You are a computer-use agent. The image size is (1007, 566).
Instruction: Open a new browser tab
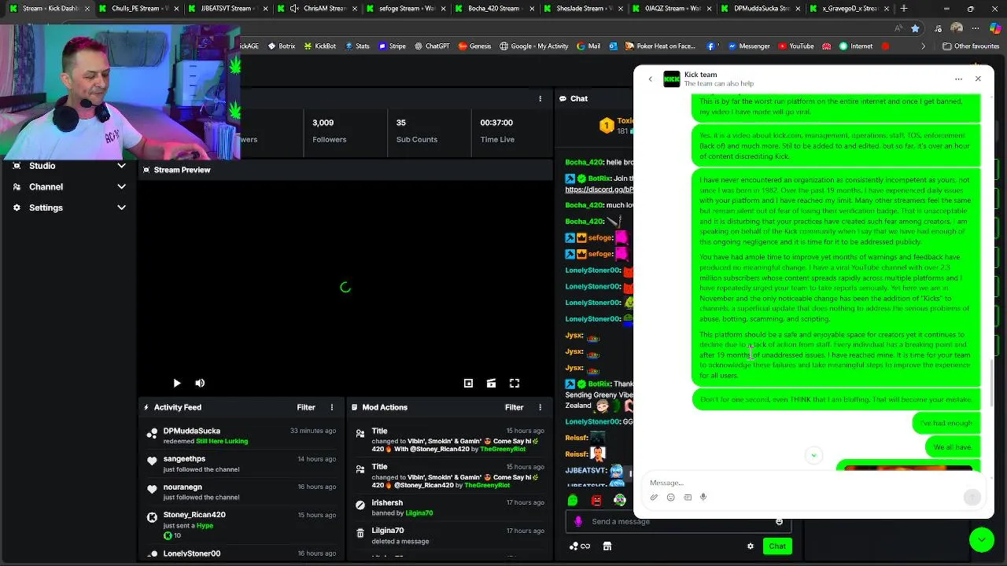904,9
